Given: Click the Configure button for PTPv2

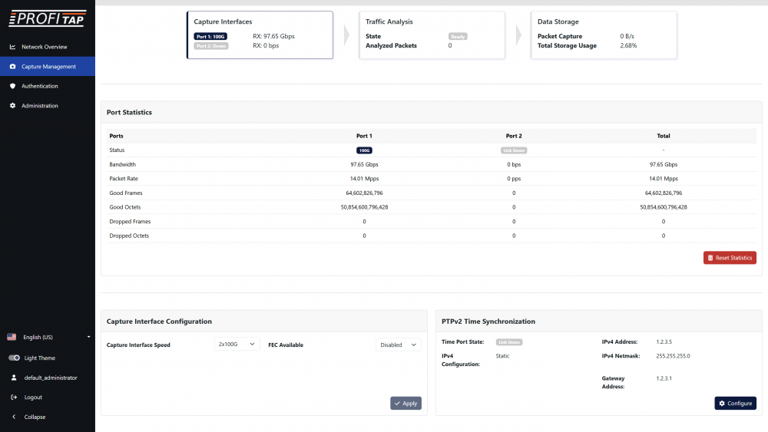Looking at the screenshot, I should [735, 403].
